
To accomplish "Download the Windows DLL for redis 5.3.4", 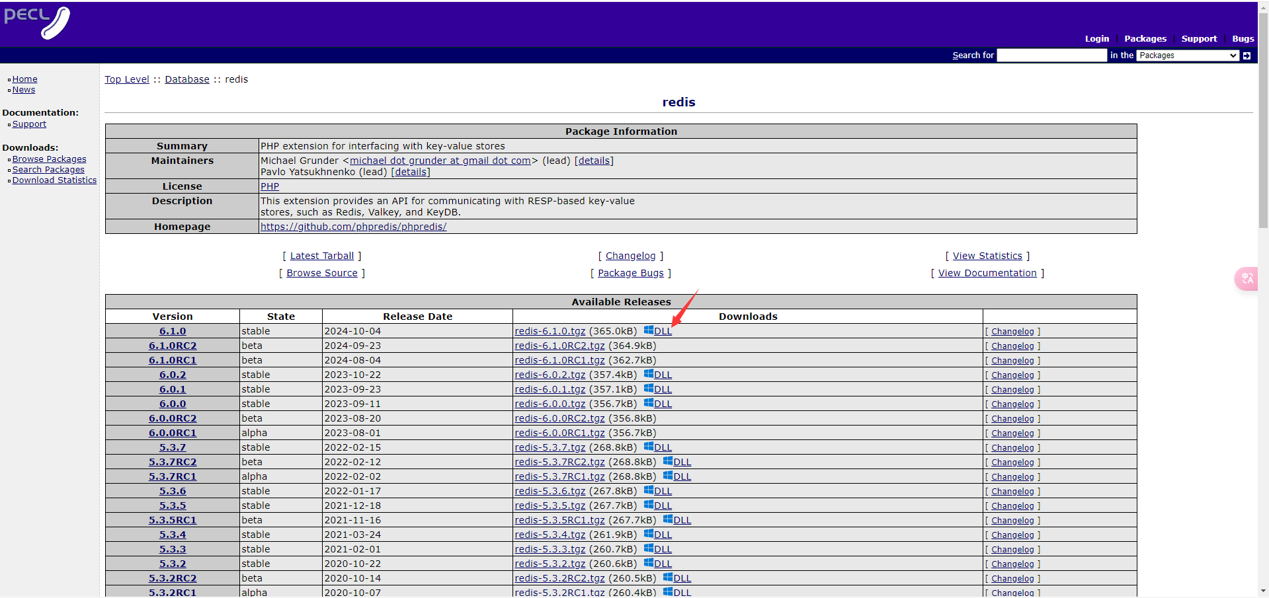I will click(662, 535).
